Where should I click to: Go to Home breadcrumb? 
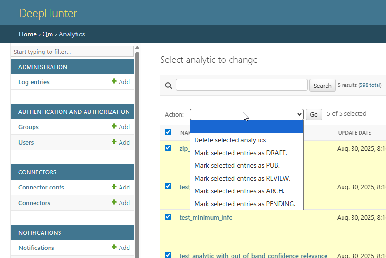point(28,34)
